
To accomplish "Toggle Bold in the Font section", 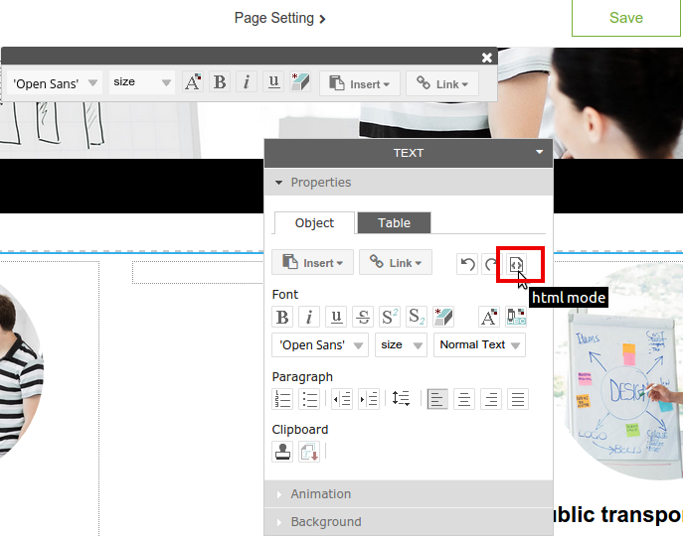I will 282,317.
